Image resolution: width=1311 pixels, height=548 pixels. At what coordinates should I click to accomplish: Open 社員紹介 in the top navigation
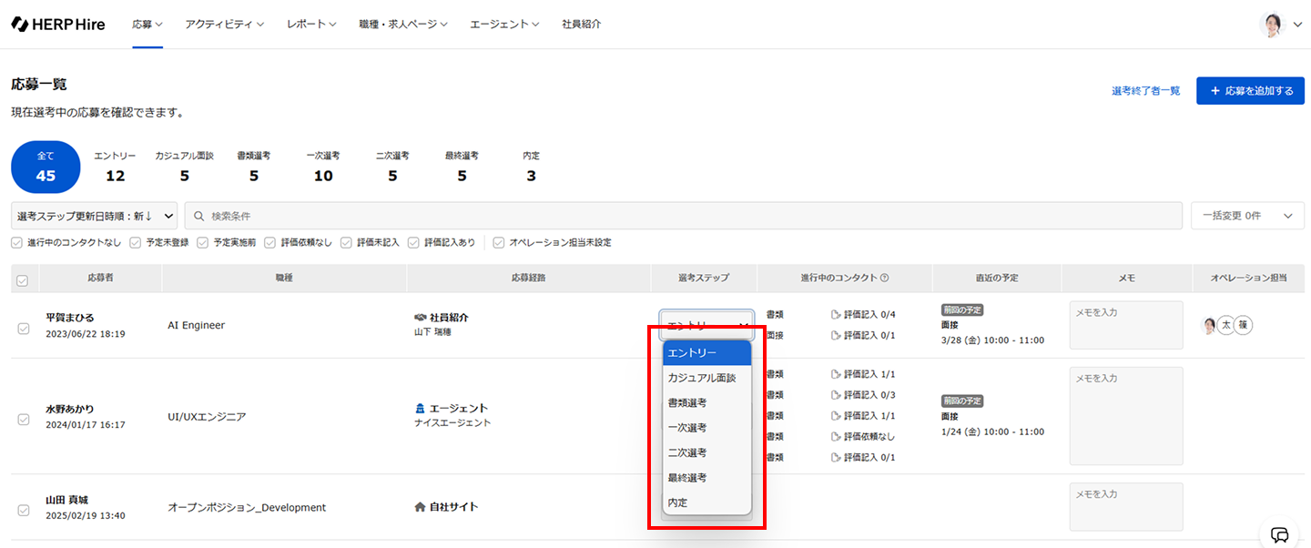pyautogui.click(x=581, y=25)
